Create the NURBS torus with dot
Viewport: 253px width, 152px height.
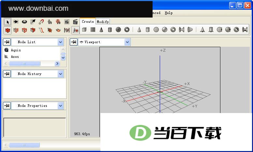(x=236, y=30)
